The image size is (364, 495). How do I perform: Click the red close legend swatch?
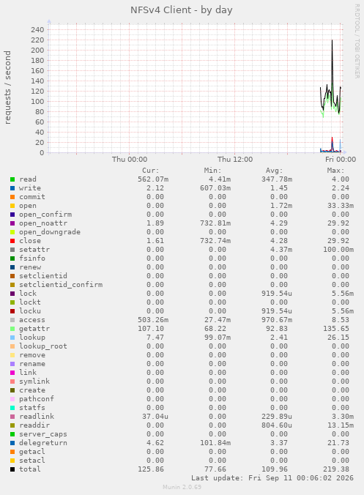click(x=12, y=241)
